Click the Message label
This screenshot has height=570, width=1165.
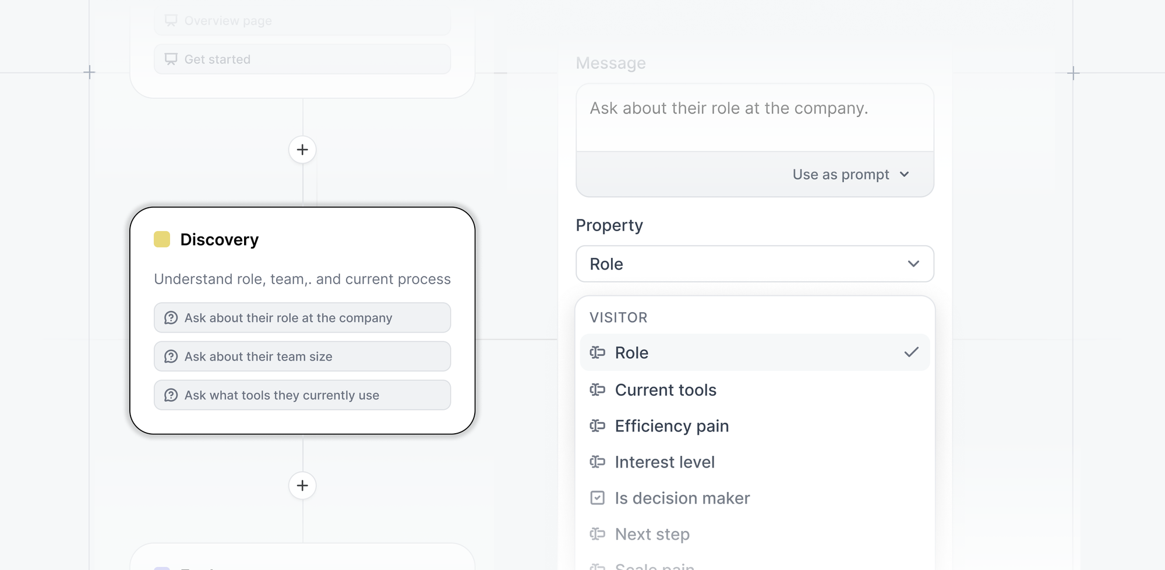click(610, 63)
